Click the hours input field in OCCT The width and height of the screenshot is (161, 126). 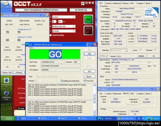(x=54, y=21)
